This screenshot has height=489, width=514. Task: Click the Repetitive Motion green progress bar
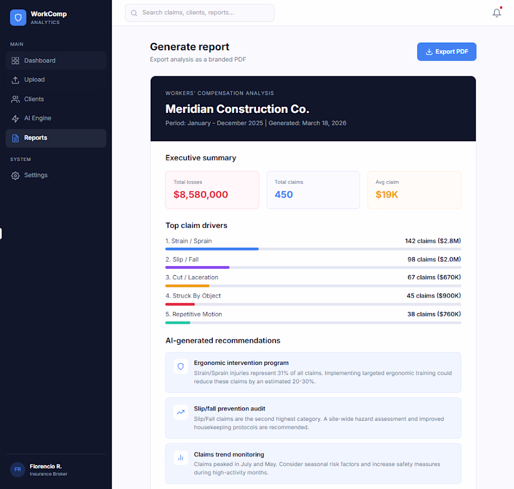click(178, 323)
